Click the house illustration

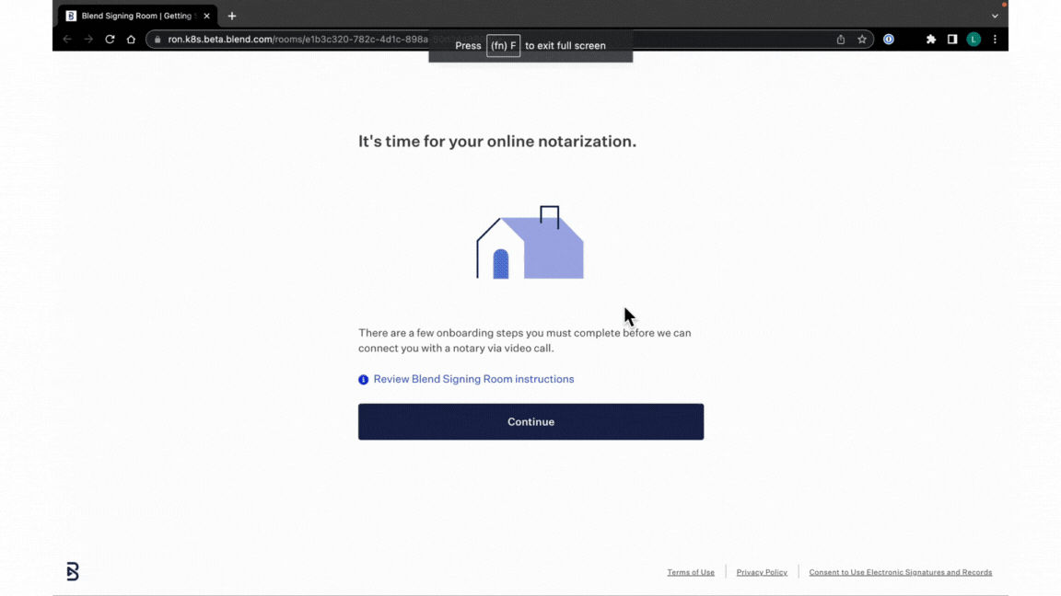tap(530, 242)
